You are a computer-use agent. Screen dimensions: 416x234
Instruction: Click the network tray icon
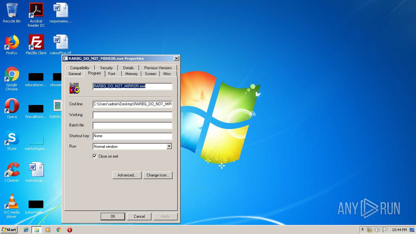tap(370, 230)
